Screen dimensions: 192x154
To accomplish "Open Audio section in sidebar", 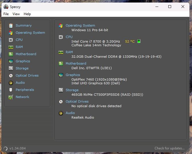I will click(20, 83).
